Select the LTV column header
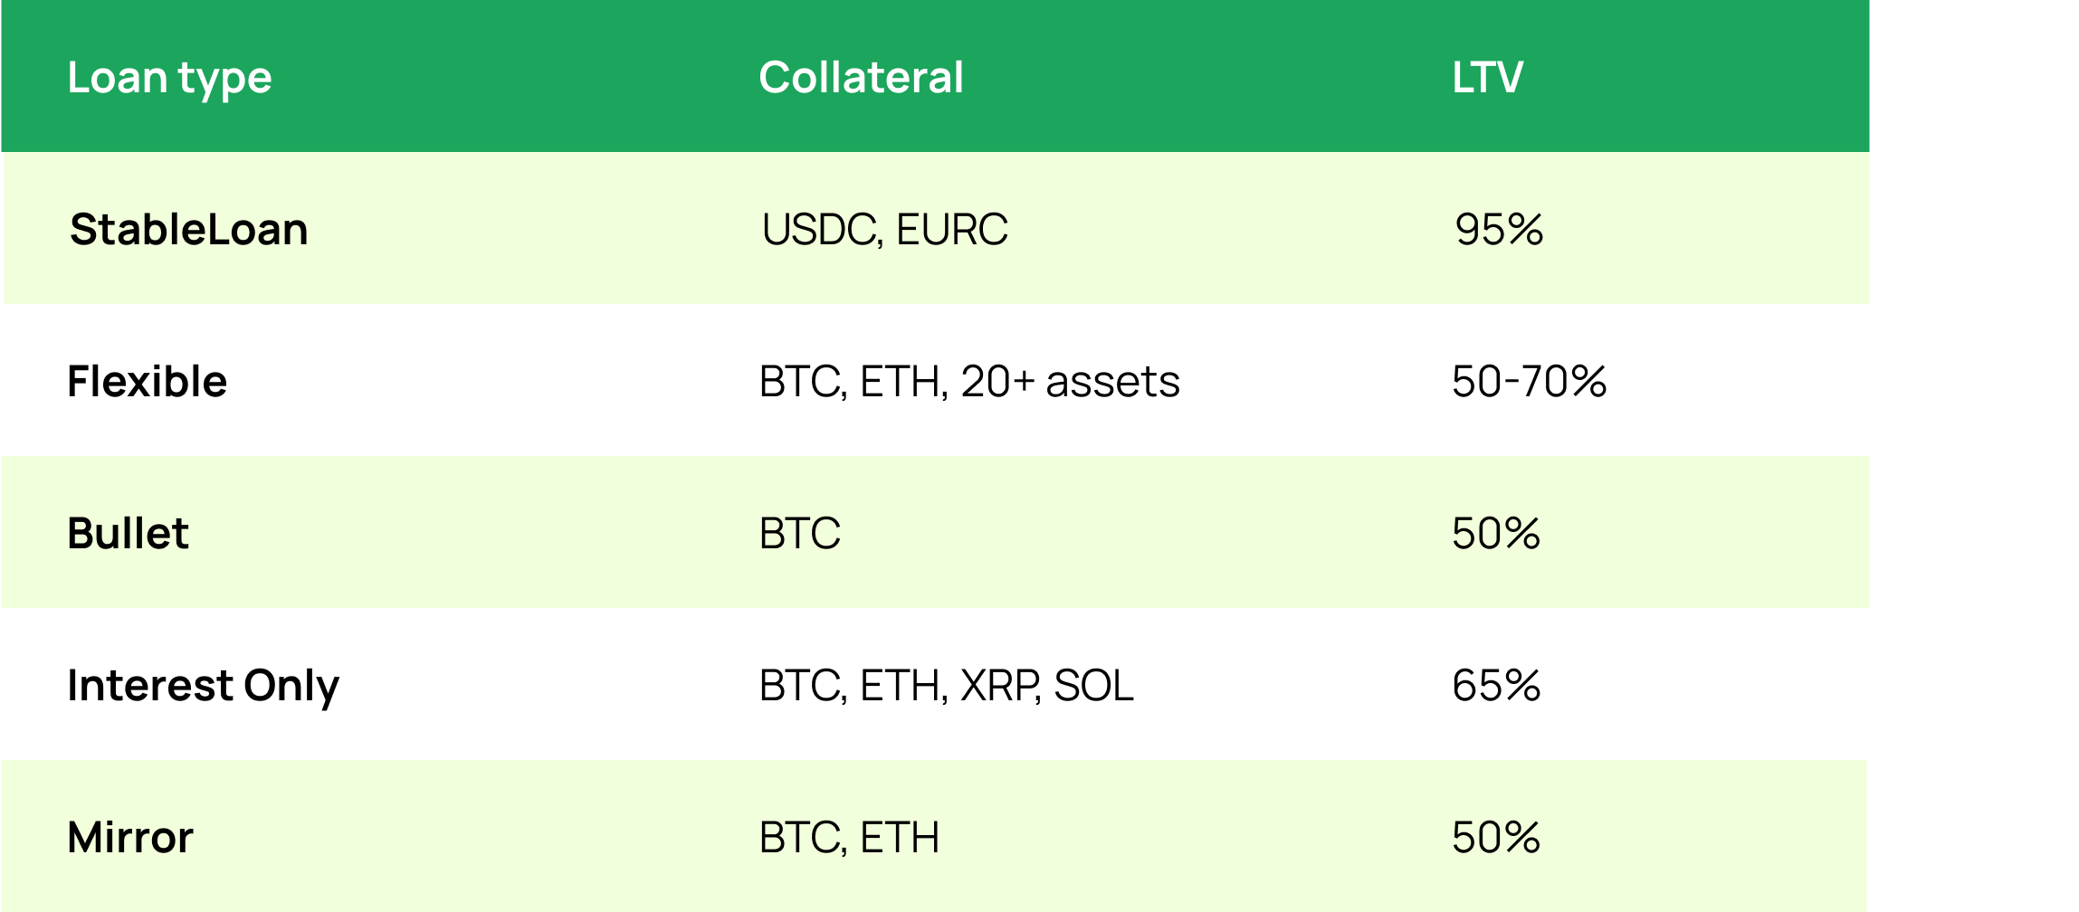The height and width of the screenshot is (912, 2079). pos(1487,78)
